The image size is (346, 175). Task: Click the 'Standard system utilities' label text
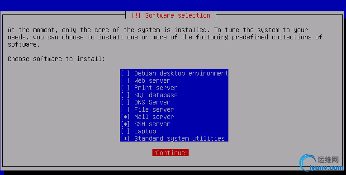click(x=180, y=138)
